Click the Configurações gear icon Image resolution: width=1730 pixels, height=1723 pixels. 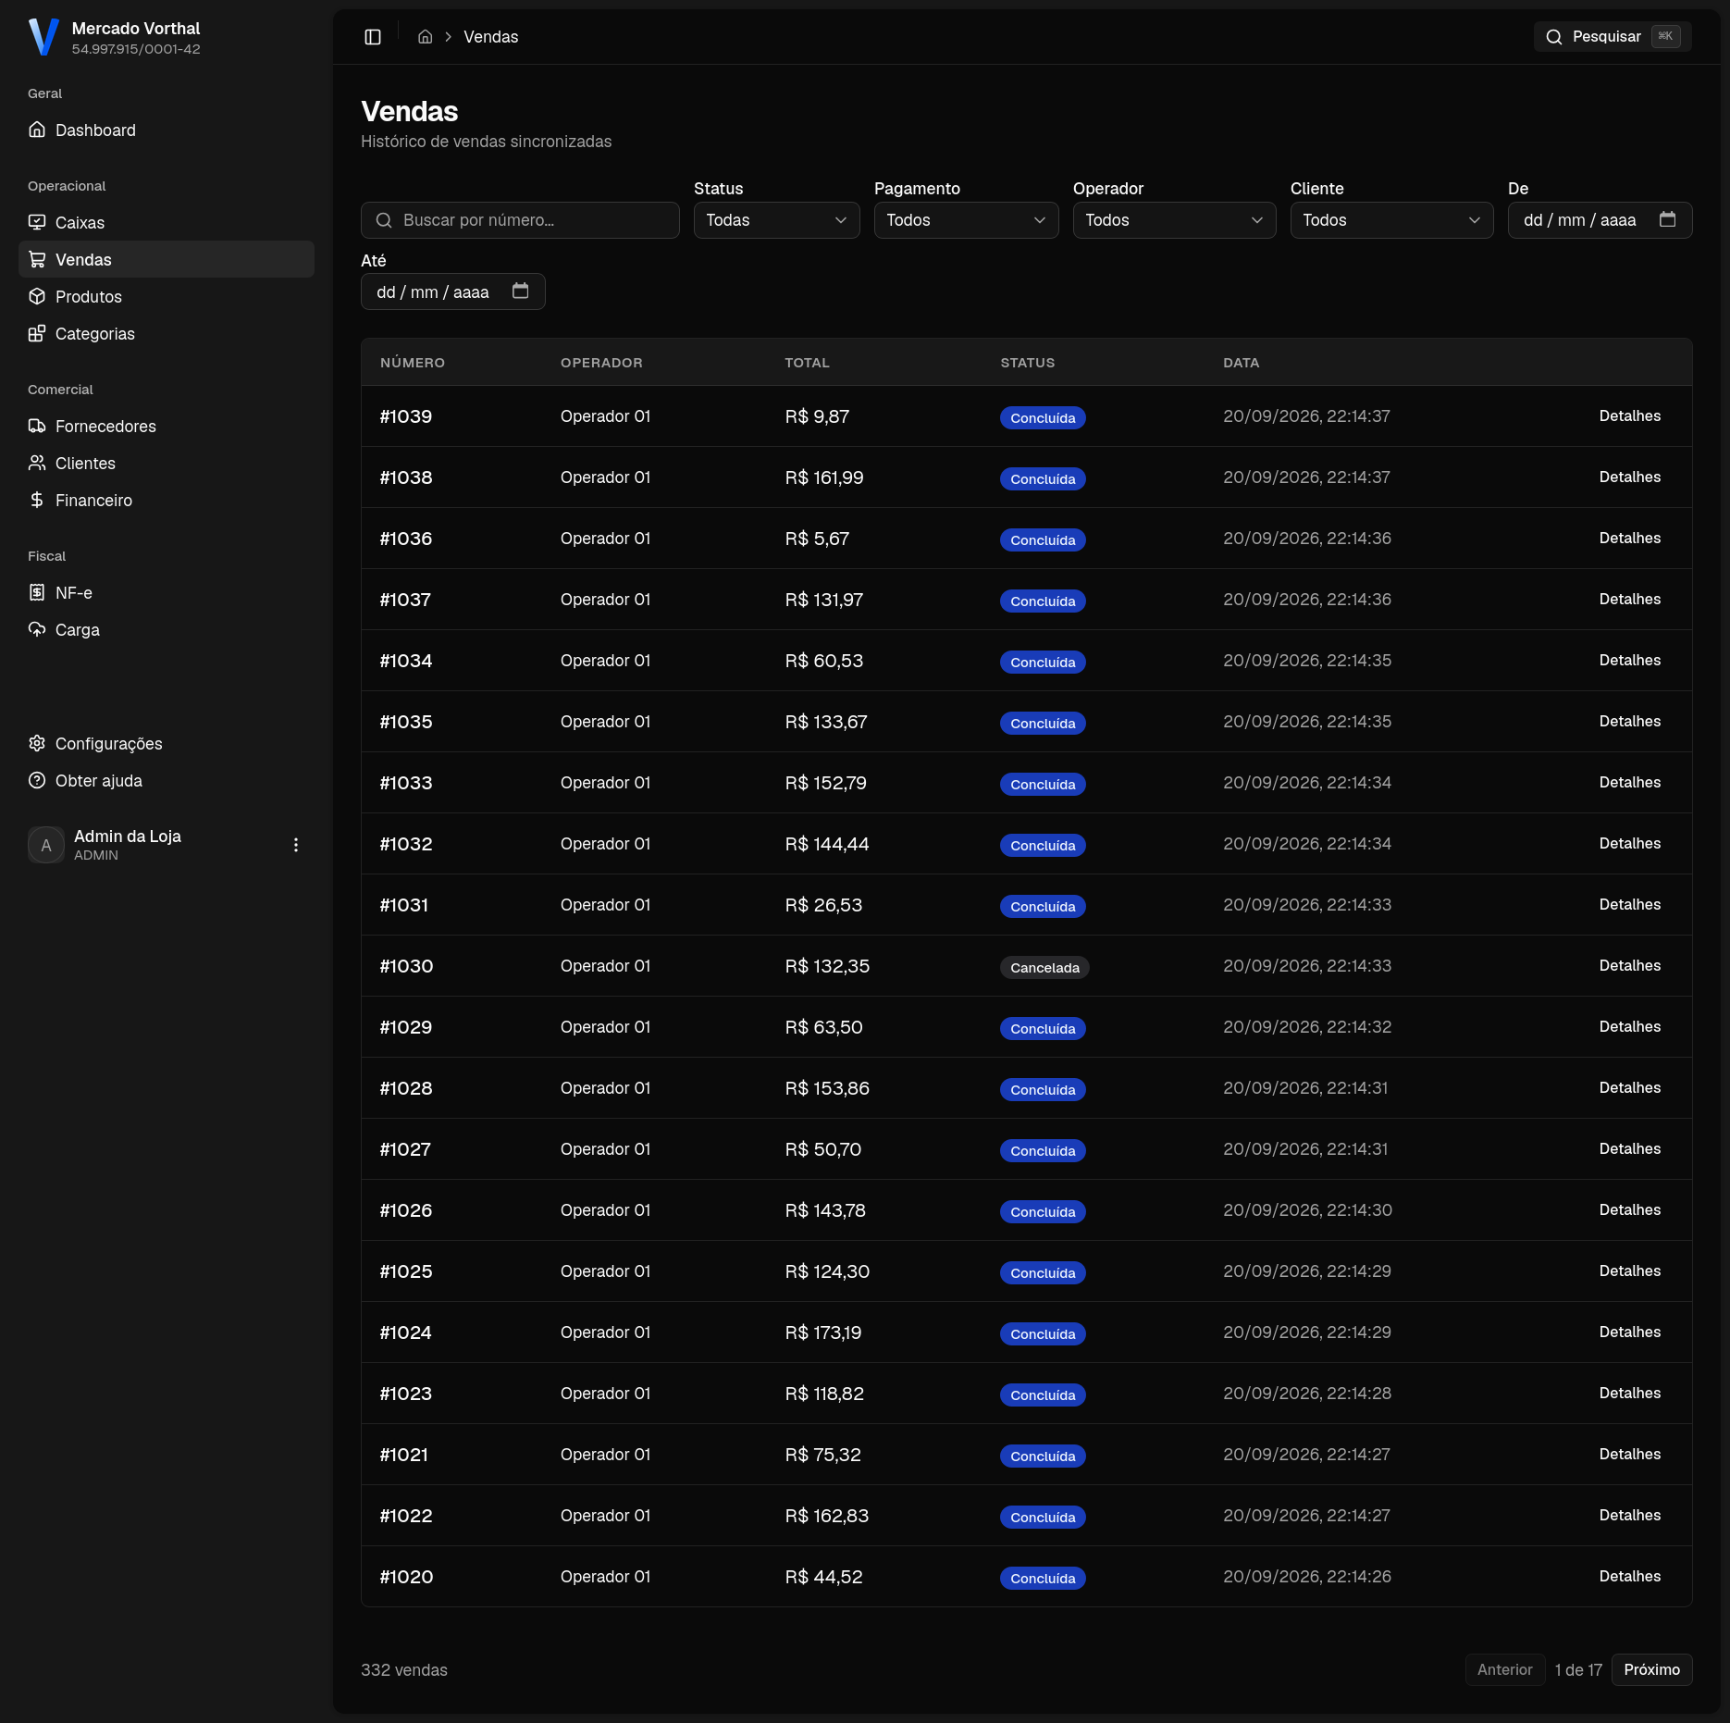tap(37, 743)
